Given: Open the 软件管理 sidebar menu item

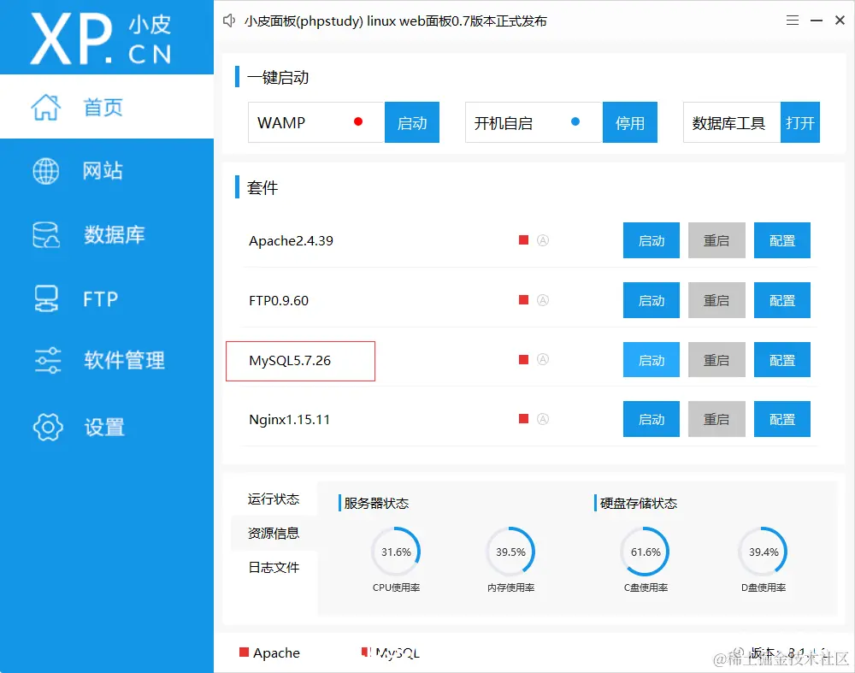Looking at the screenshot, I should [x=107, y=361].
